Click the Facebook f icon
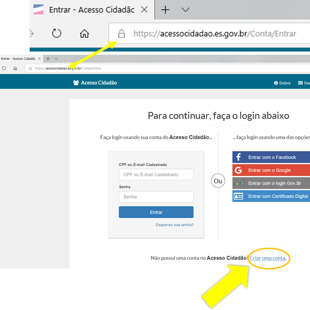 point(238,157)
